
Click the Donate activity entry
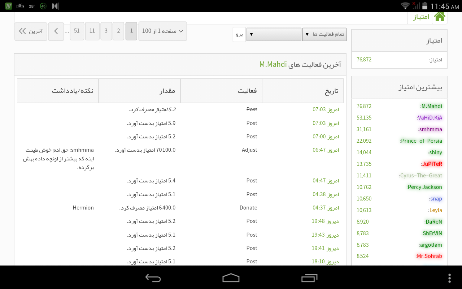(x=248, y=208)
